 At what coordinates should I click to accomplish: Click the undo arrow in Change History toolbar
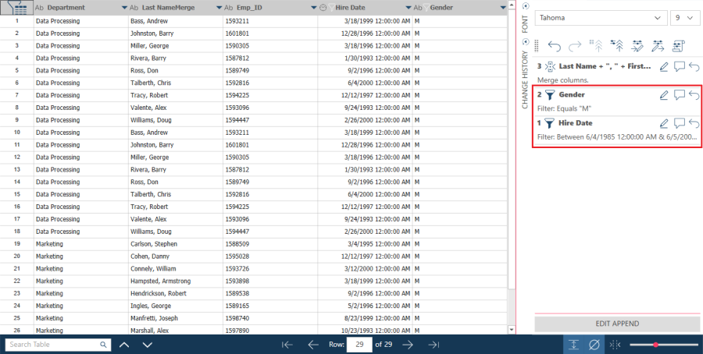click(555, 46)
